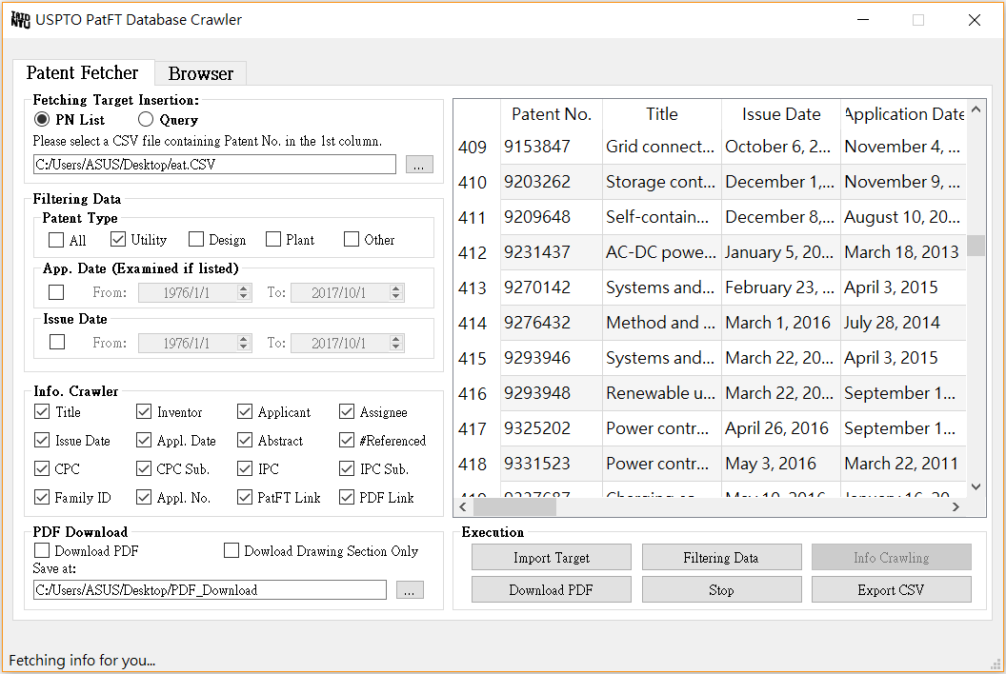
Task: Select the PN List radio button
Action: (42, 119)
